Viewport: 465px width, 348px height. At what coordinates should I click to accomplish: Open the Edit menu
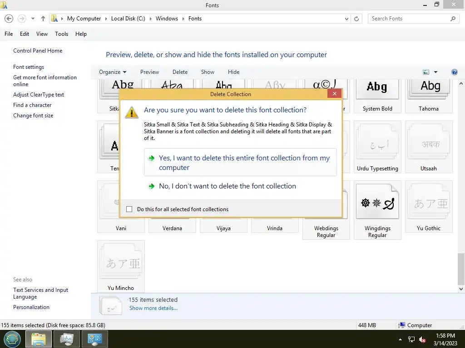(25, 34)
